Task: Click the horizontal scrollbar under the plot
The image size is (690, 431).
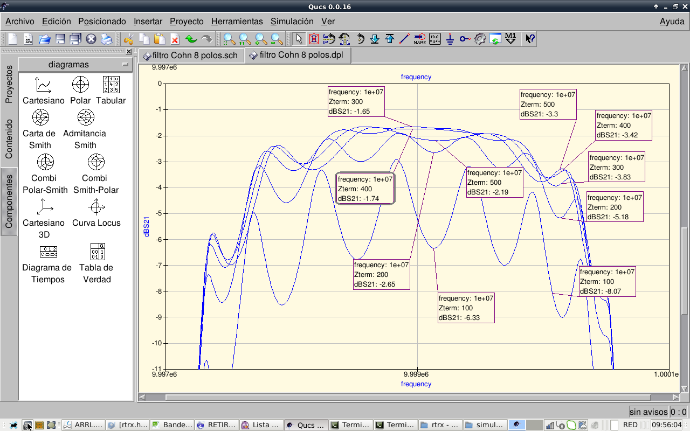Action: click(409, 397)
